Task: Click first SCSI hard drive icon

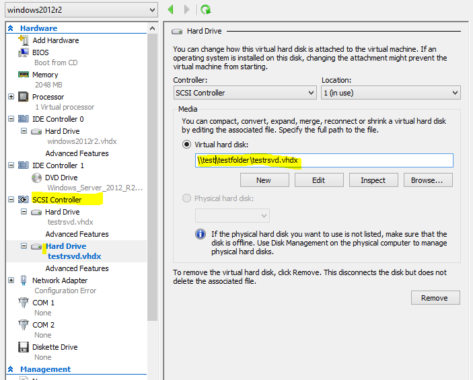Action: pyautogui.click(x=36, y=213)
